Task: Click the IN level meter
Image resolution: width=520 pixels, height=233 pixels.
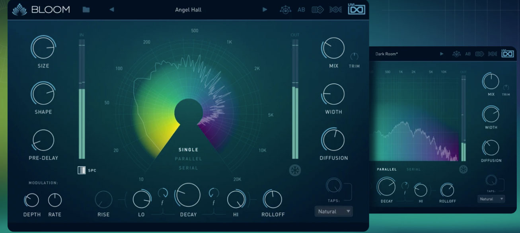Action: point(82,99)
